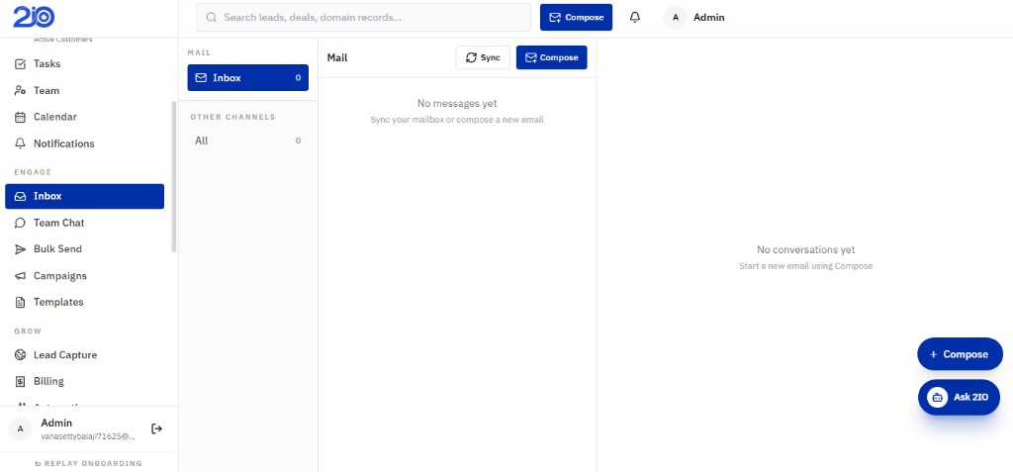Click the Admin avatar in sidebar footer
1013x472 pixels.
[20, 428]
